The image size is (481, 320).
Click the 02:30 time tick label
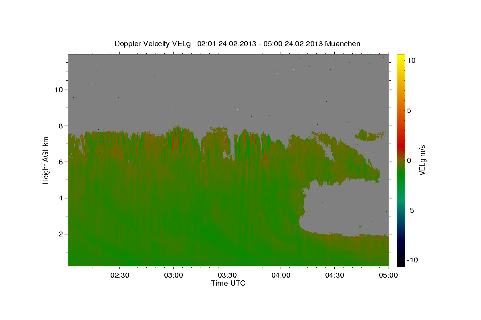[119, 275]
